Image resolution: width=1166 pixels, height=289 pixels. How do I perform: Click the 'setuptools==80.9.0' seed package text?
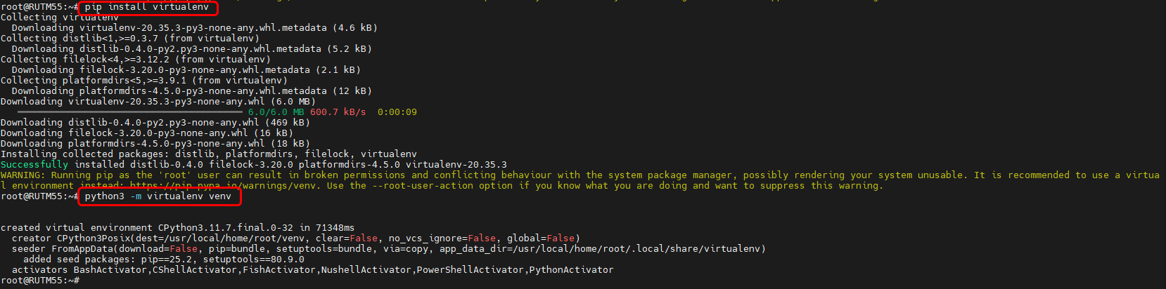click(x=253, y=260)
